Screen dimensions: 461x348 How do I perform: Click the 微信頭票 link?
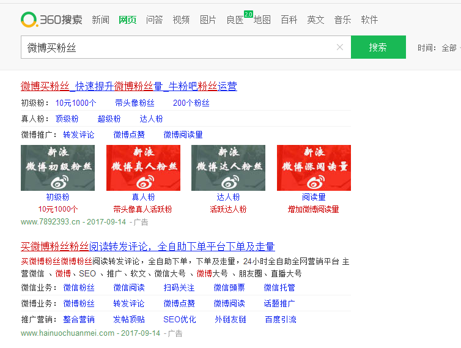229,287
